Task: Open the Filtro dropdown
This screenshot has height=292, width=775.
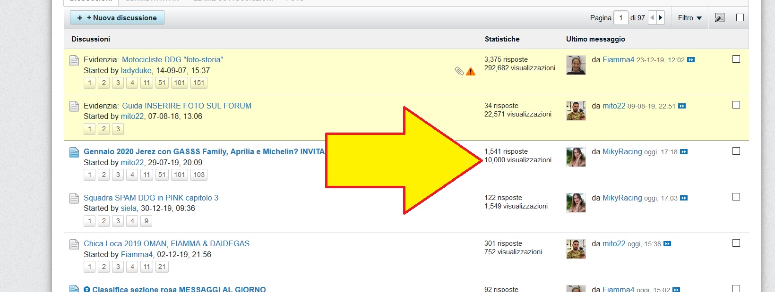Action: tap(689, 18)
